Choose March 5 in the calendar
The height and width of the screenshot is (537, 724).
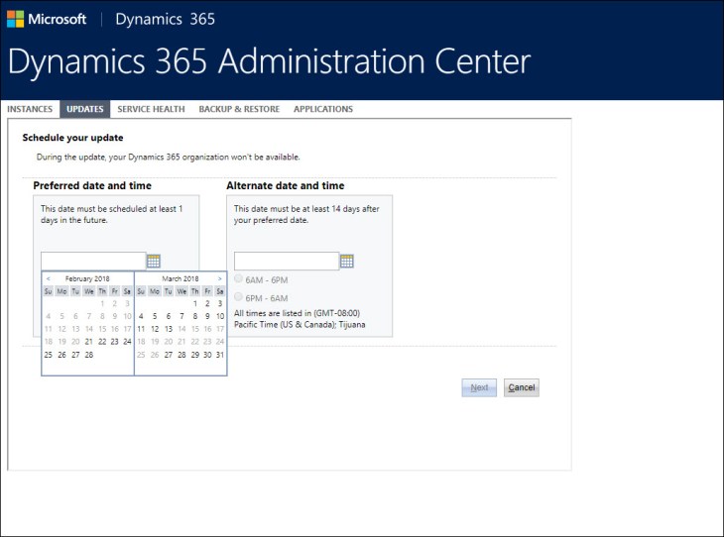[x=155, y=316]
